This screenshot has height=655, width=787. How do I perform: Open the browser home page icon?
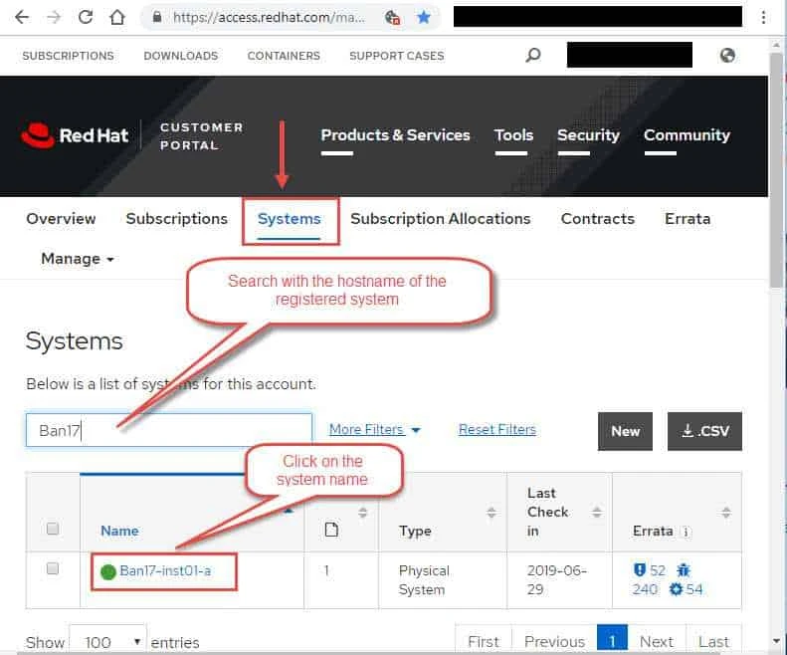pyautogui.click(x=117, y=17)
